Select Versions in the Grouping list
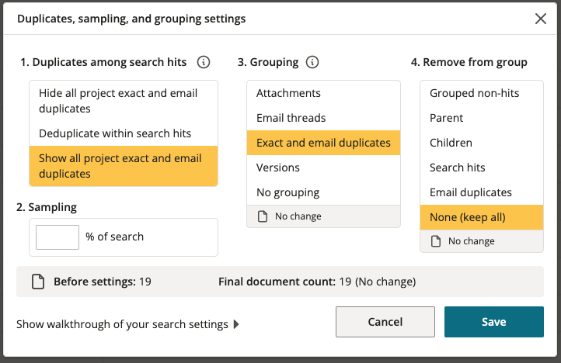 click(x=323, y=168)
